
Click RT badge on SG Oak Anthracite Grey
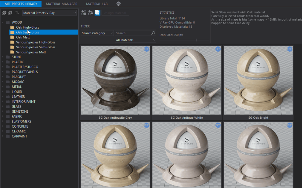pyautogui.click(x=146, y=49)
